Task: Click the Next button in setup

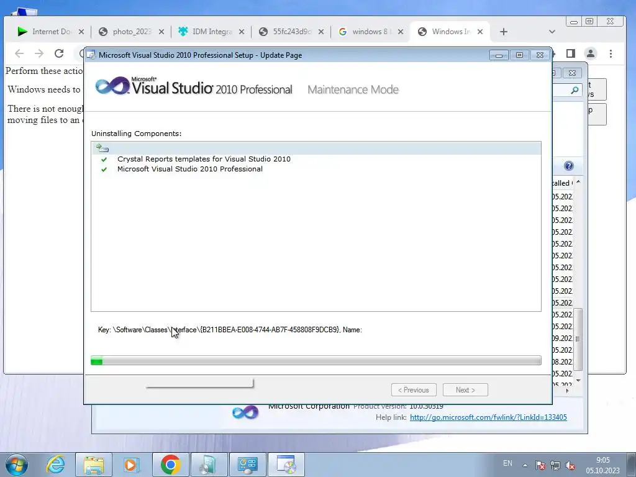Action: point(465,390)
